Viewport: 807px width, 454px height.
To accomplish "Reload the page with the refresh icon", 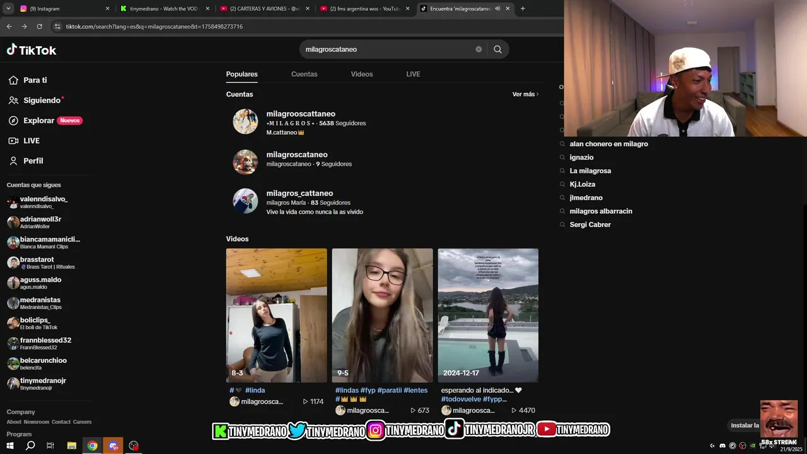I will pos(39,26).
